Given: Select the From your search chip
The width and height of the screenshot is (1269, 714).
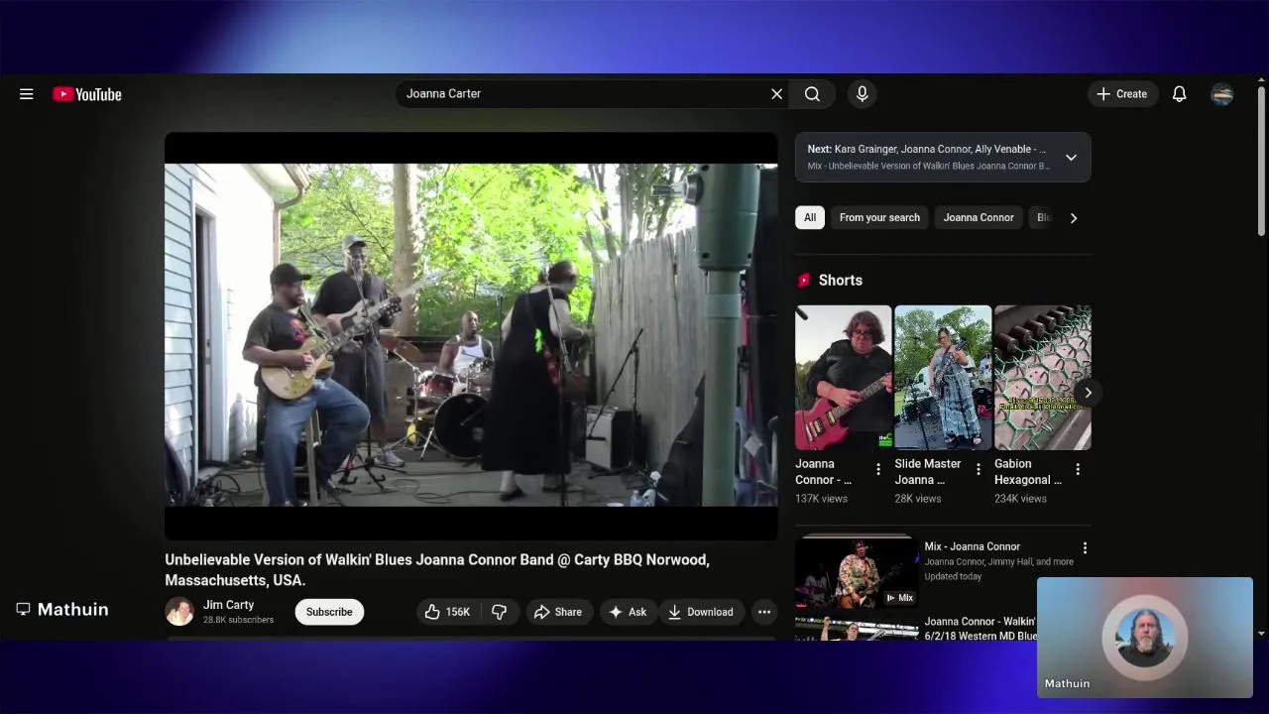Looking at the screenshot, I should tap(879, 217).
